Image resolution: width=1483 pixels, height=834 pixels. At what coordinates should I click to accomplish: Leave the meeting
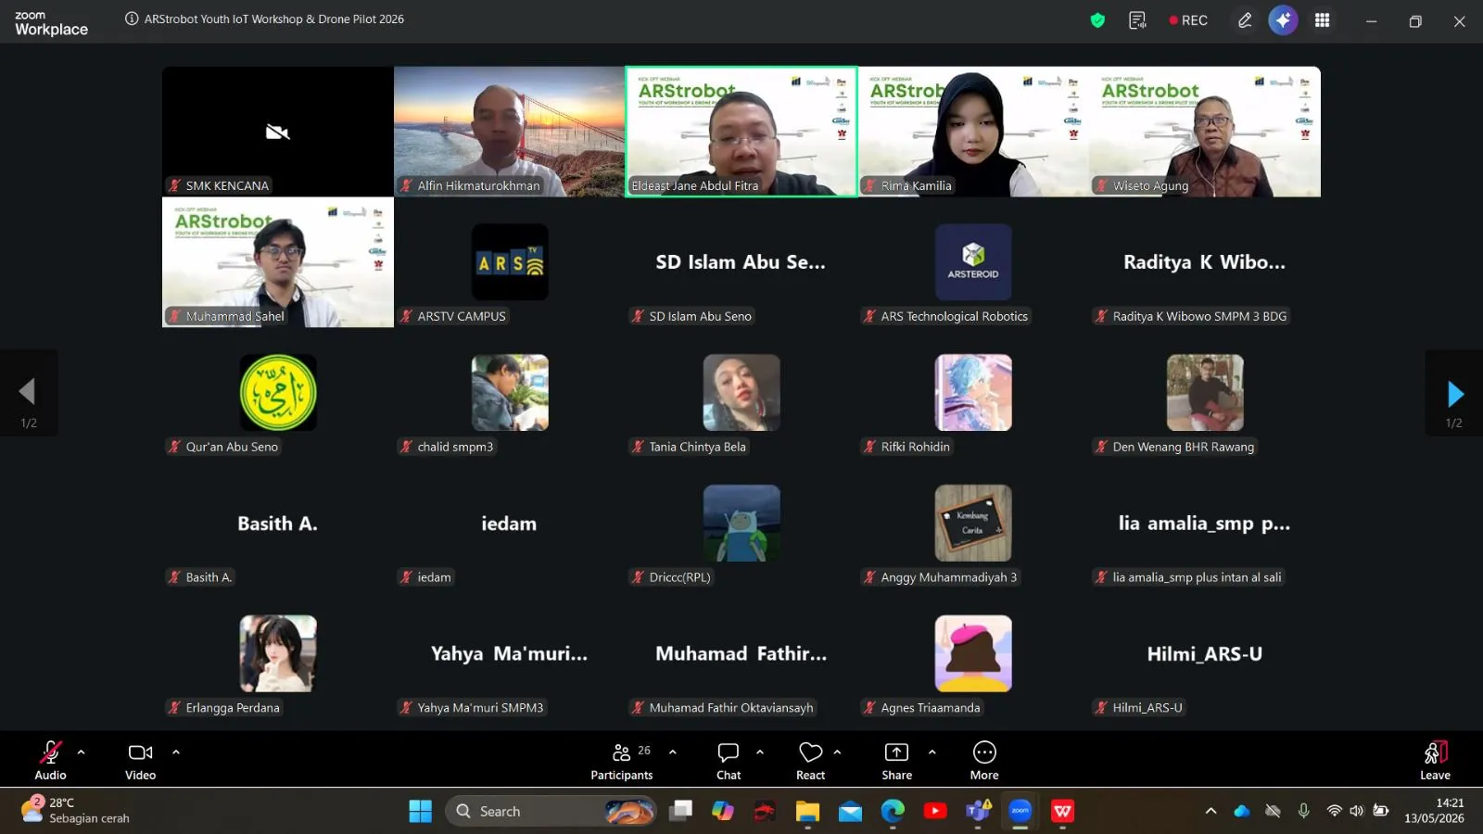point(1435,760)
